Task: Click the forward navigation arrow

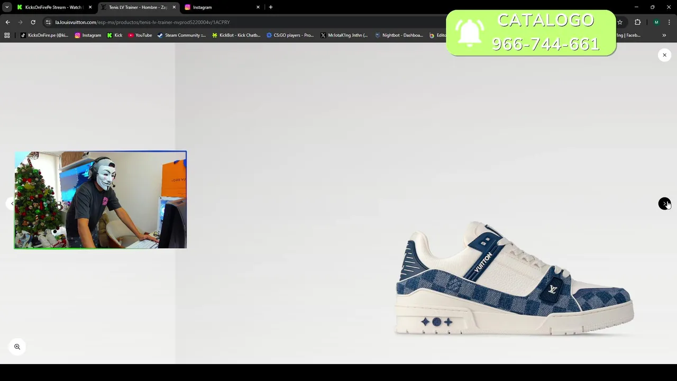Action: (x=20, y=22)
